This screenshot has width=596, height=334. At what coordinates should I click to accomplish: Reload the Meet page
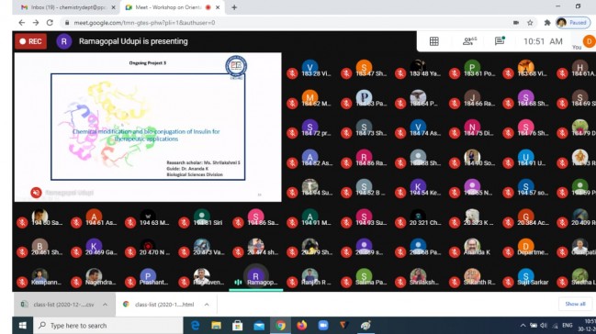tap(50, 23)
